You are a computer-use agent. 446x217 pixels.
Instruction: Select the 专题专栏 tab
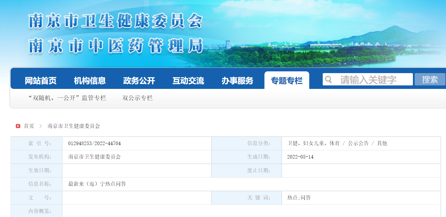tap(287, 80)
